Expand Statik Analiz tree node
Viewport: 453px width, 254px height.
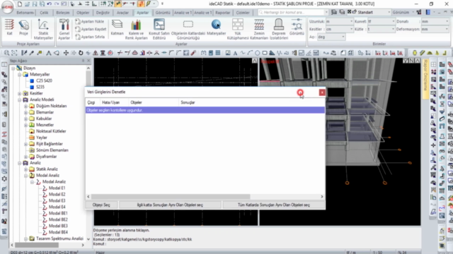pyautogui.click(x=25, y=169)
